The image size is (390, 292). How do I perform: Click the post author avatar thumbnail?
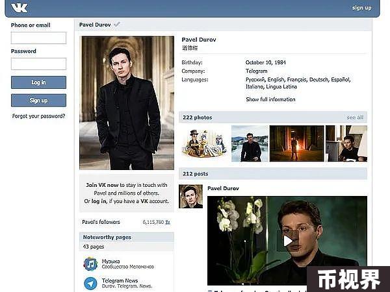[190, 197]
